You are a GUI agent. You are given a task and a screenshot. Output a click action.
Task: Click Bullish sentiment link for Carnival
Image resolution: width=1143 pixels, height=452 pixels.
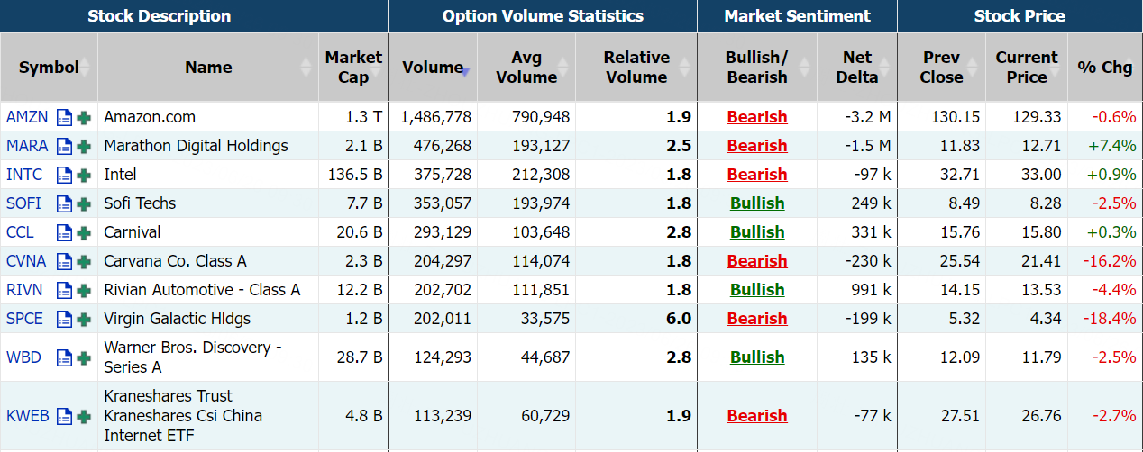757,232
